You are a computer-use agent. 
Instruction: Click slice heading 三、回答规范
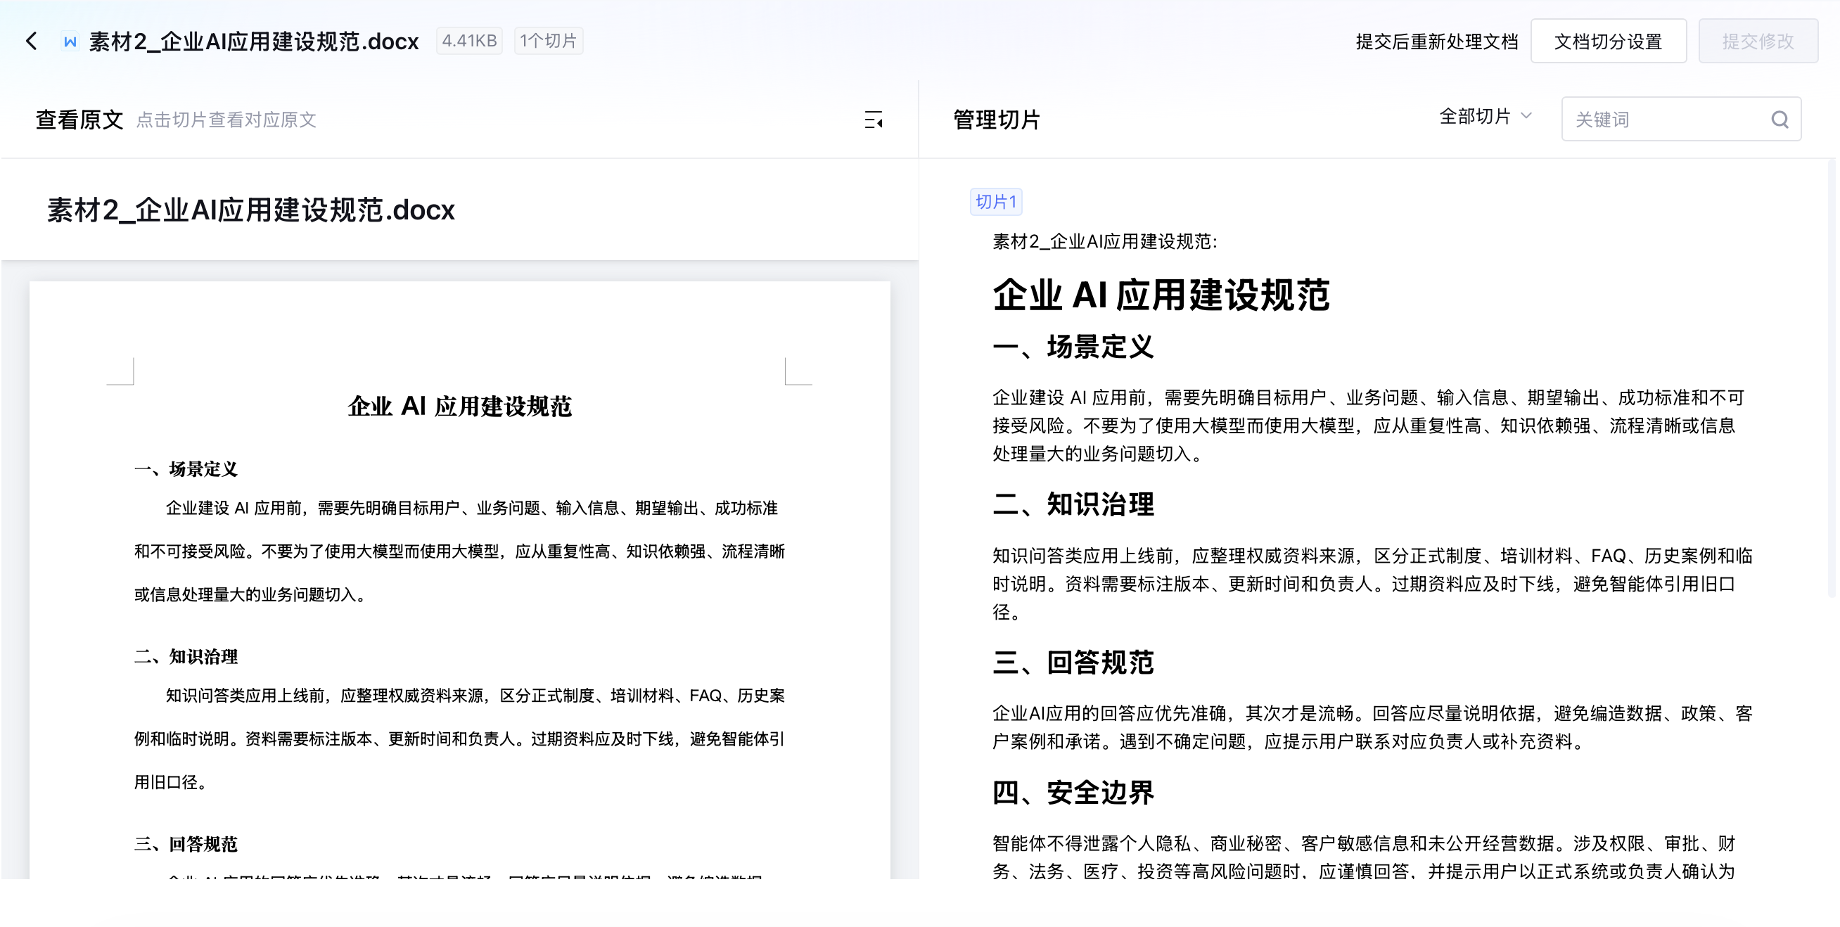[1073, 662]
